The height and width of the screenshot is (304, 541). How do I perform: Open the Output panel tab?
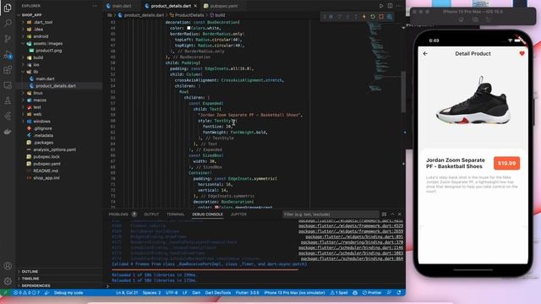click(151, 214)
